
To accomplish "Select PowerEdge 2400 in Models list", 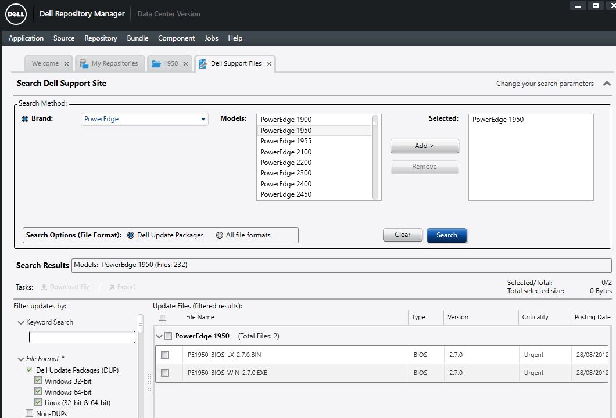I will 314,183.
